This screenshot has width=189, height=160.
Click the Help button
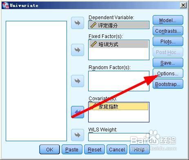[139, 149]
